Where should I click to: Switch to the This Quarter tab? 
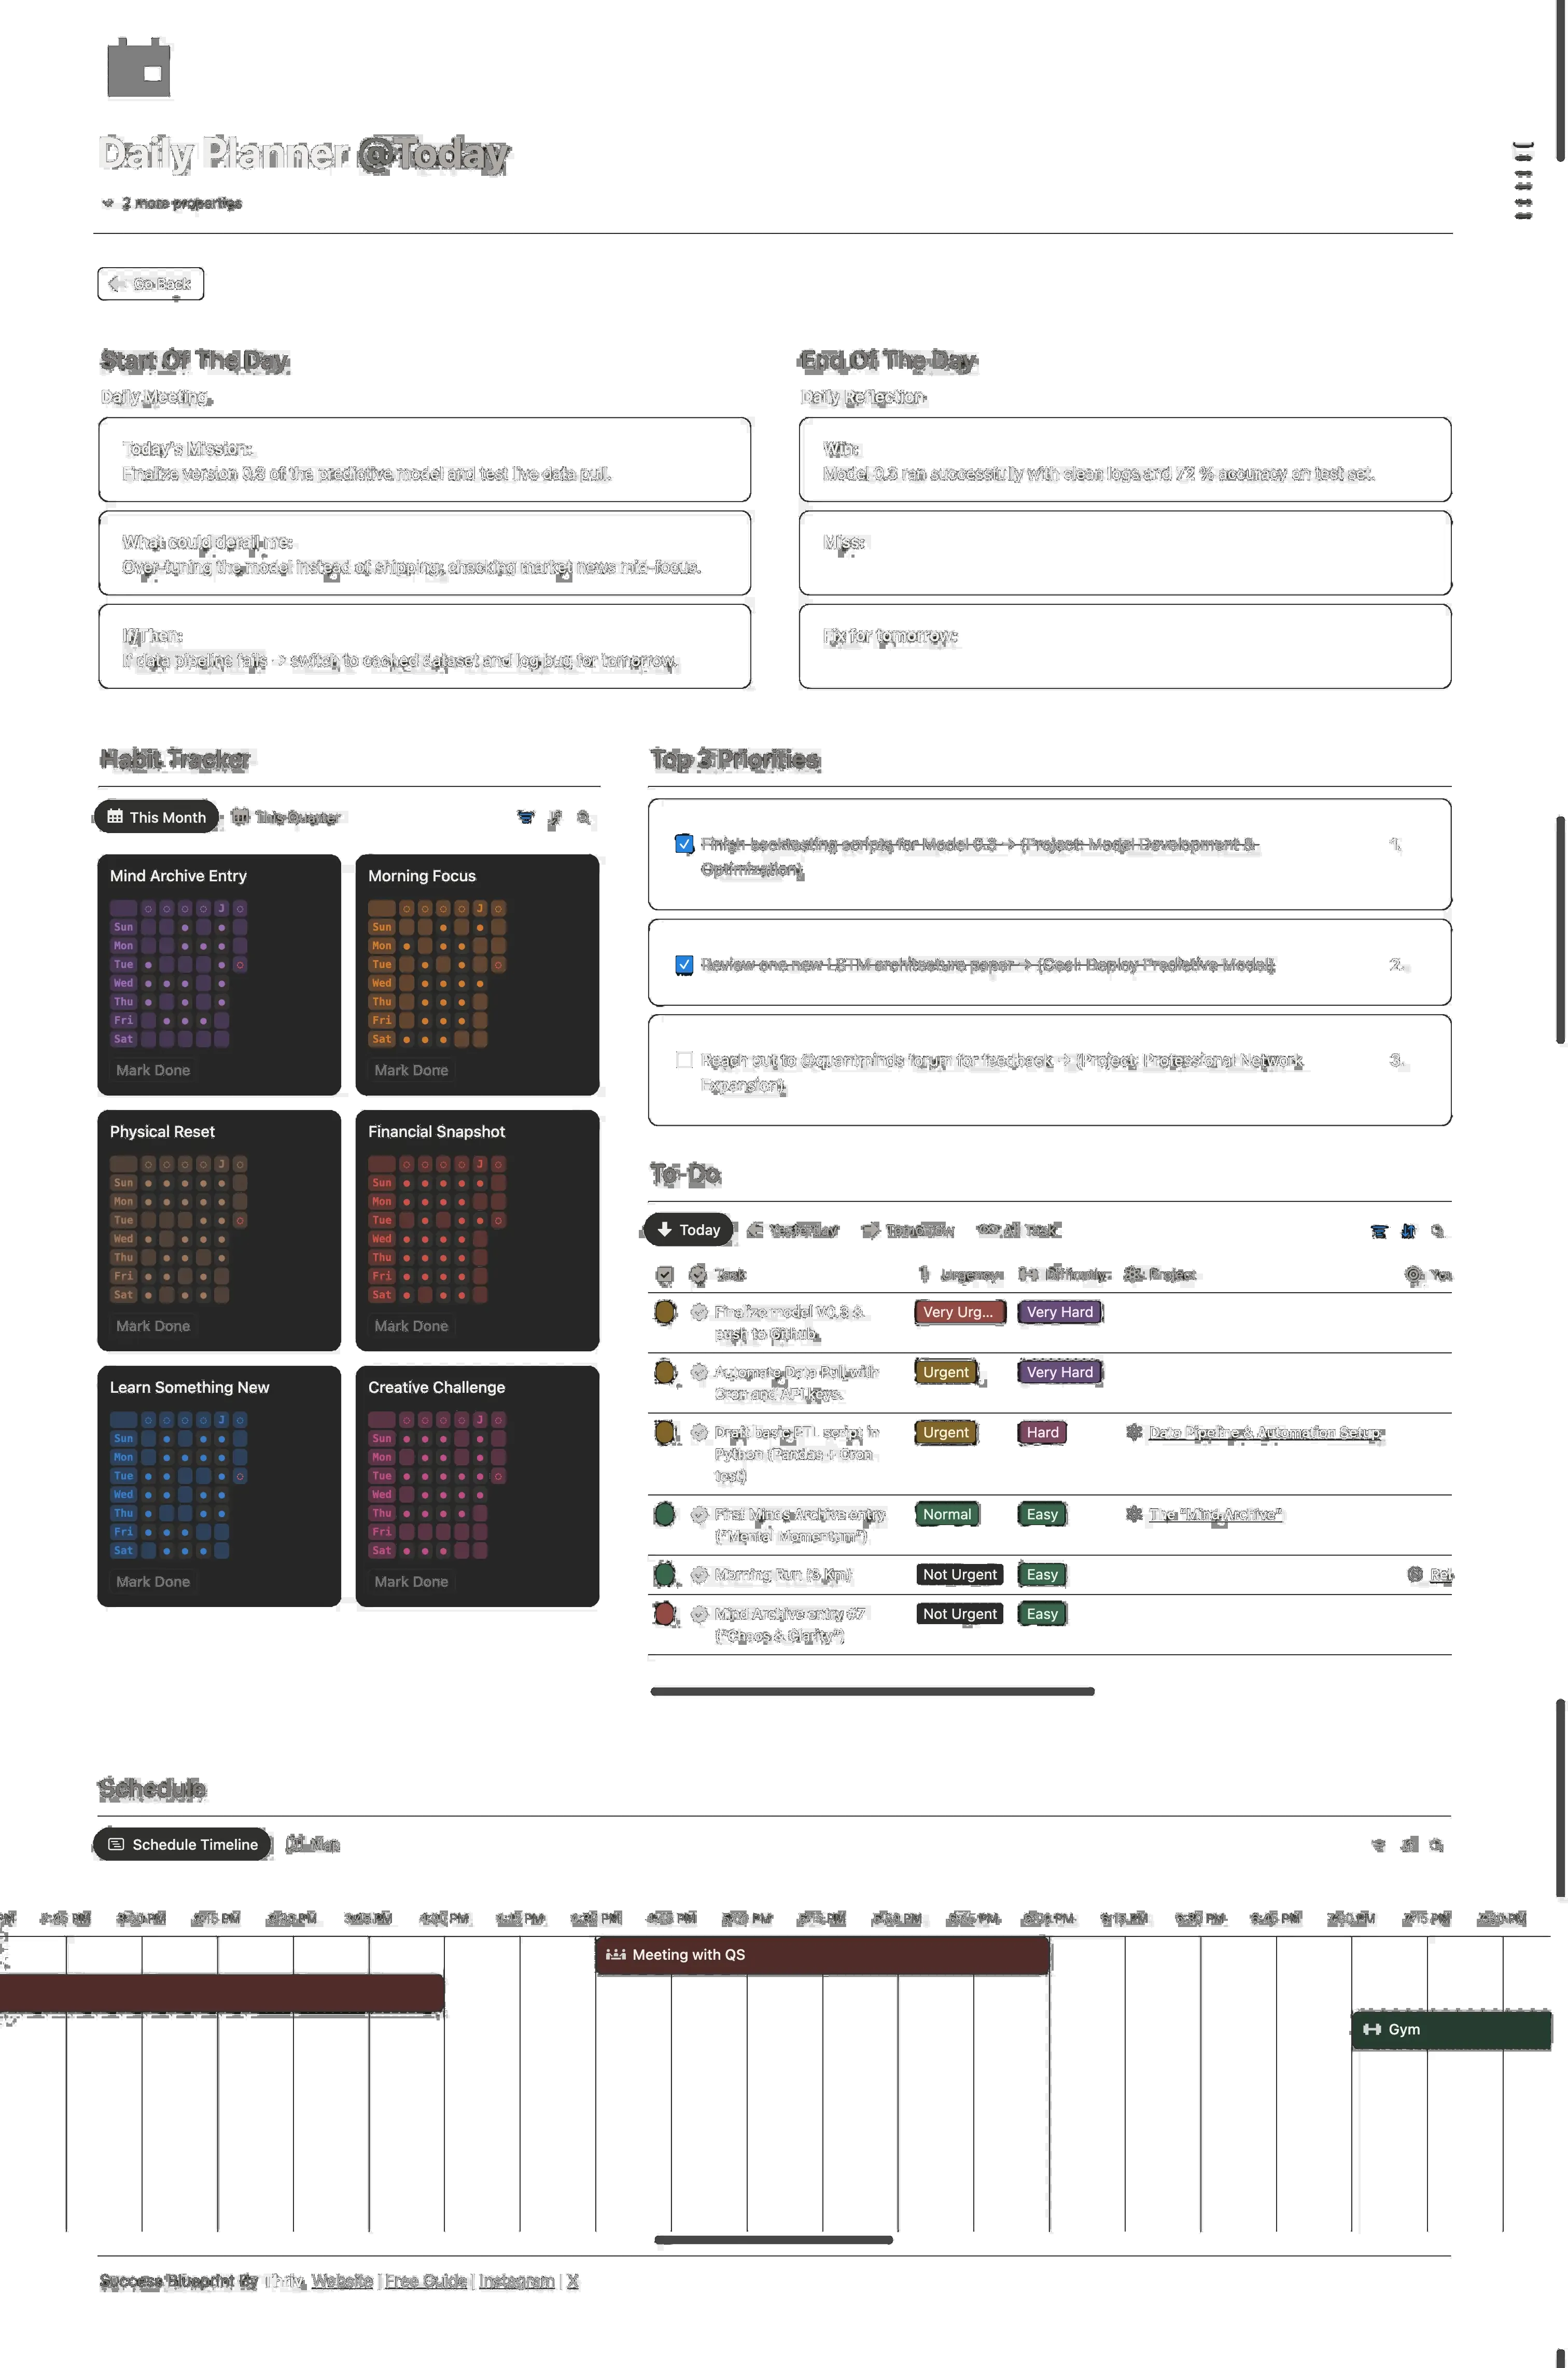288,818
